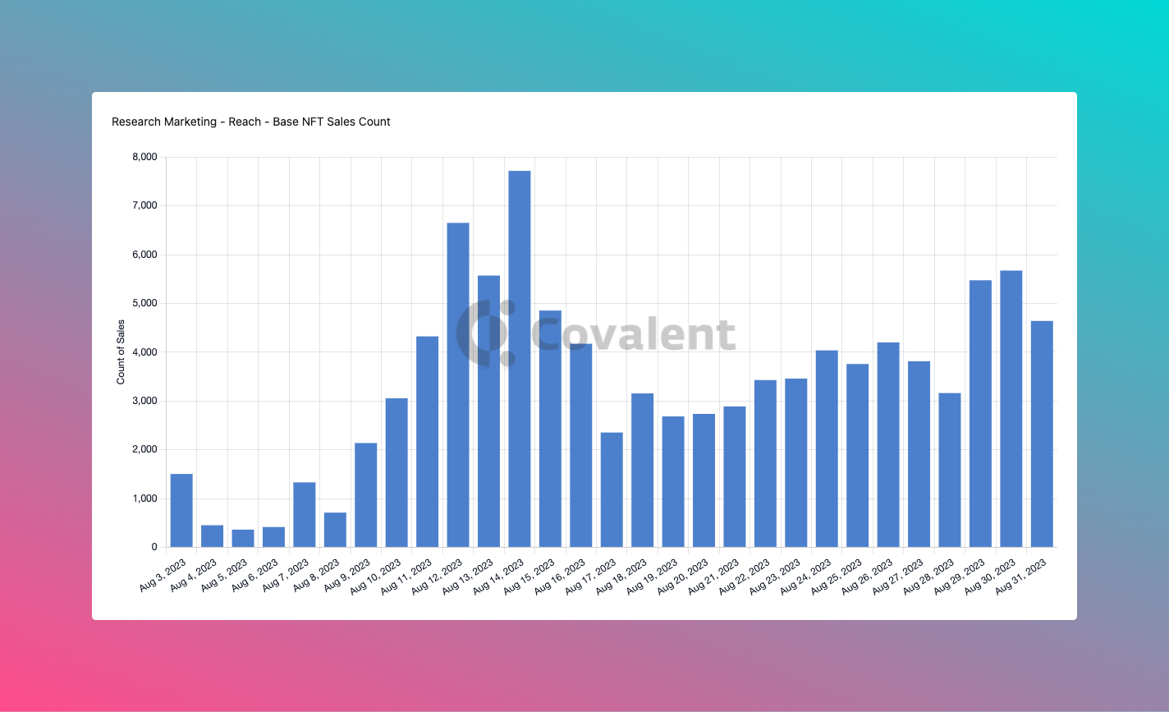
Task: Select the Aug 11, 2023 bar
Action: point(428,442)
